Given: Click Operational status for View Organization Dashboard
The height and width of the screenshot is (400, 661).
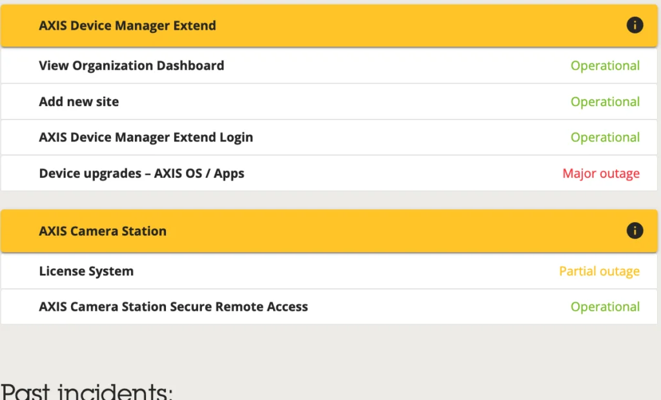Looking at the screenshot, I should pos(605,66).
